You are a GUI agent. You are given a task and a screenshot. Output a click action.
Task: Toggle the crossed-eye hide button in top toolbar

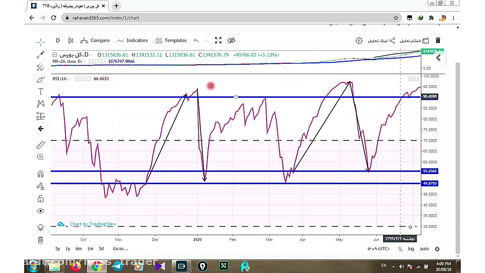(231, 40)
